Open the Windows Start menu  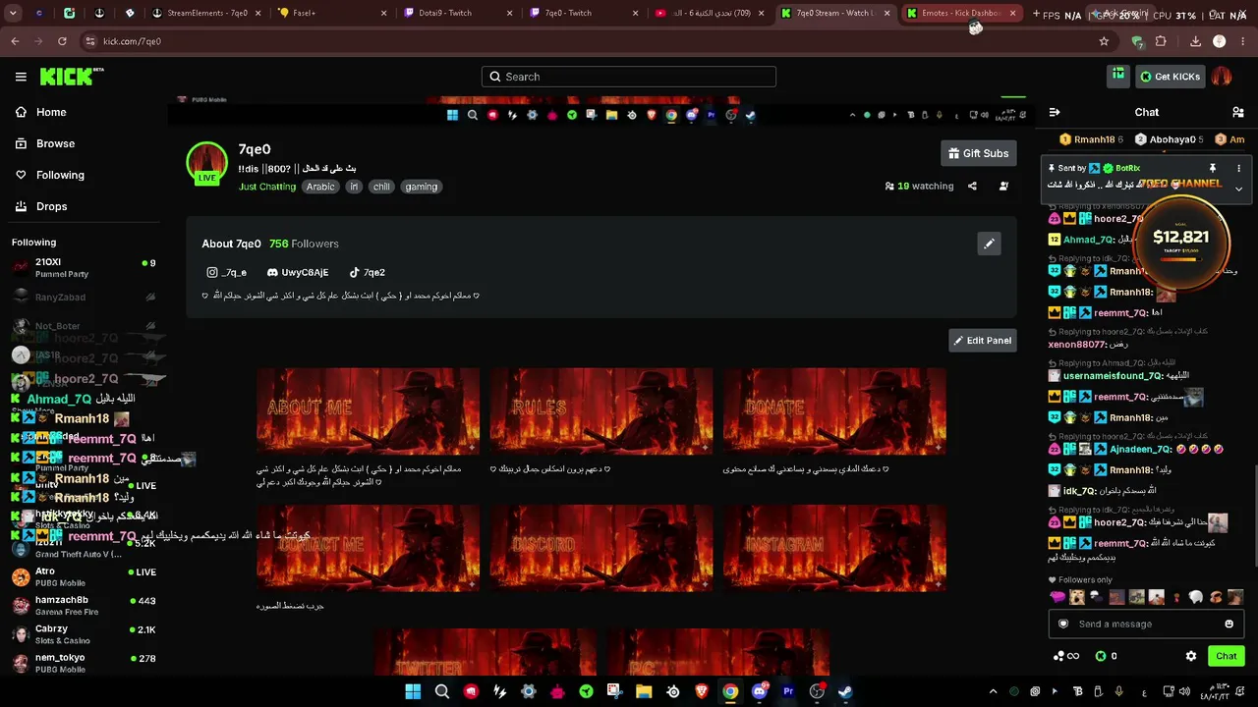[x=413, y=691]
